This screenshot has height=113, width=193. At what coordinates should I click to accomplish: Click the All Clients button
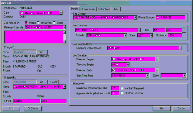pos(33,109)
